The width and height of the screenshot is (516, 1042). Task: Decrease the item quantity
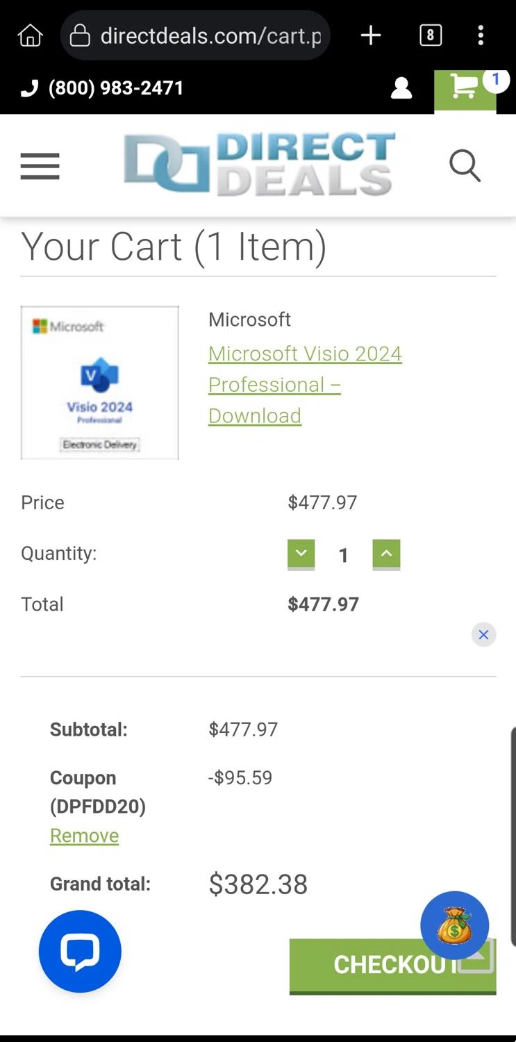301,554
